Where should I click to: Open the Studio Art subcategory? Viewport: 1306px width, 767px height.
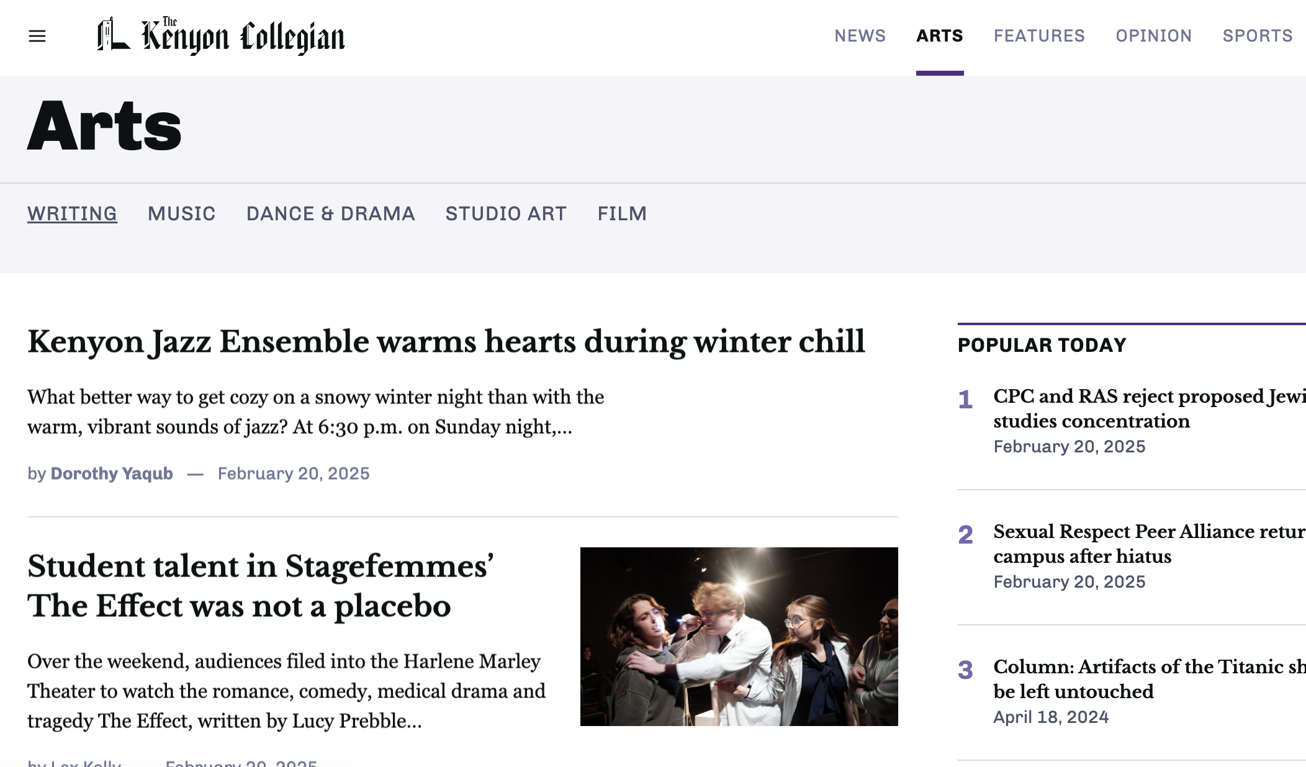click(x=506, y=213)
